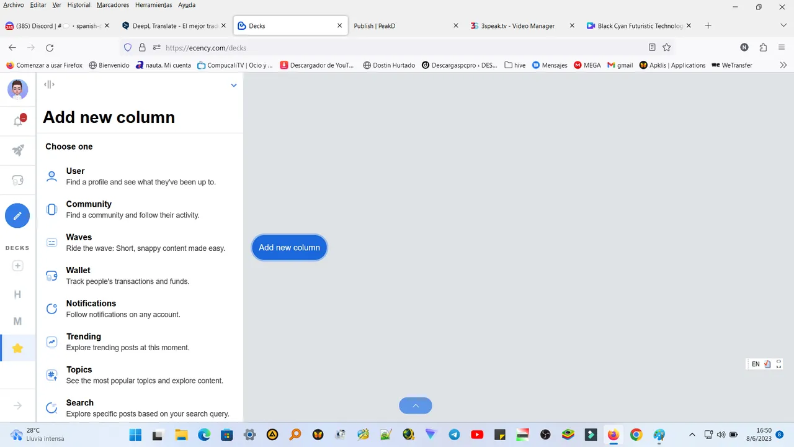The height and width of the screenshot is (447, 794).
Task: List all tabs with the chevron
Action: pyautogui.click(x=783, y=25)
